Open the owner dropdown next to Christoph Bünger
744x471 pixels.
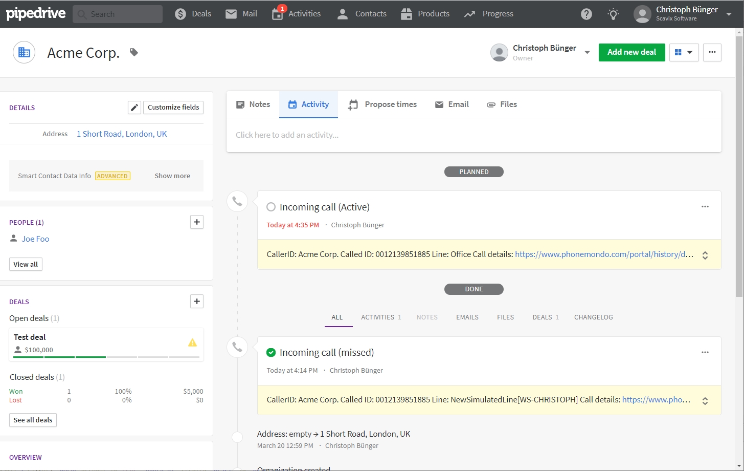tap(587, 52)
